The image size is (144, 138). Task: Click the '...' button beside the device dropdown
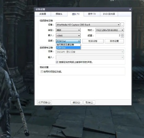pyautogui.click(x=122, y=25)
